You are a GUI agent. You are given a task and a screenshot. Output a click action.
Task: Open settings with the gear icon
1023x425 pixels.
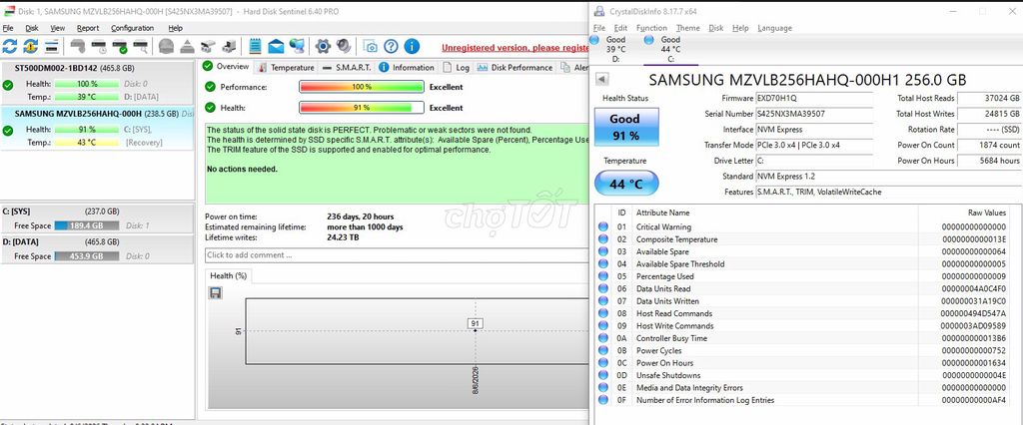tap(323, 46)
